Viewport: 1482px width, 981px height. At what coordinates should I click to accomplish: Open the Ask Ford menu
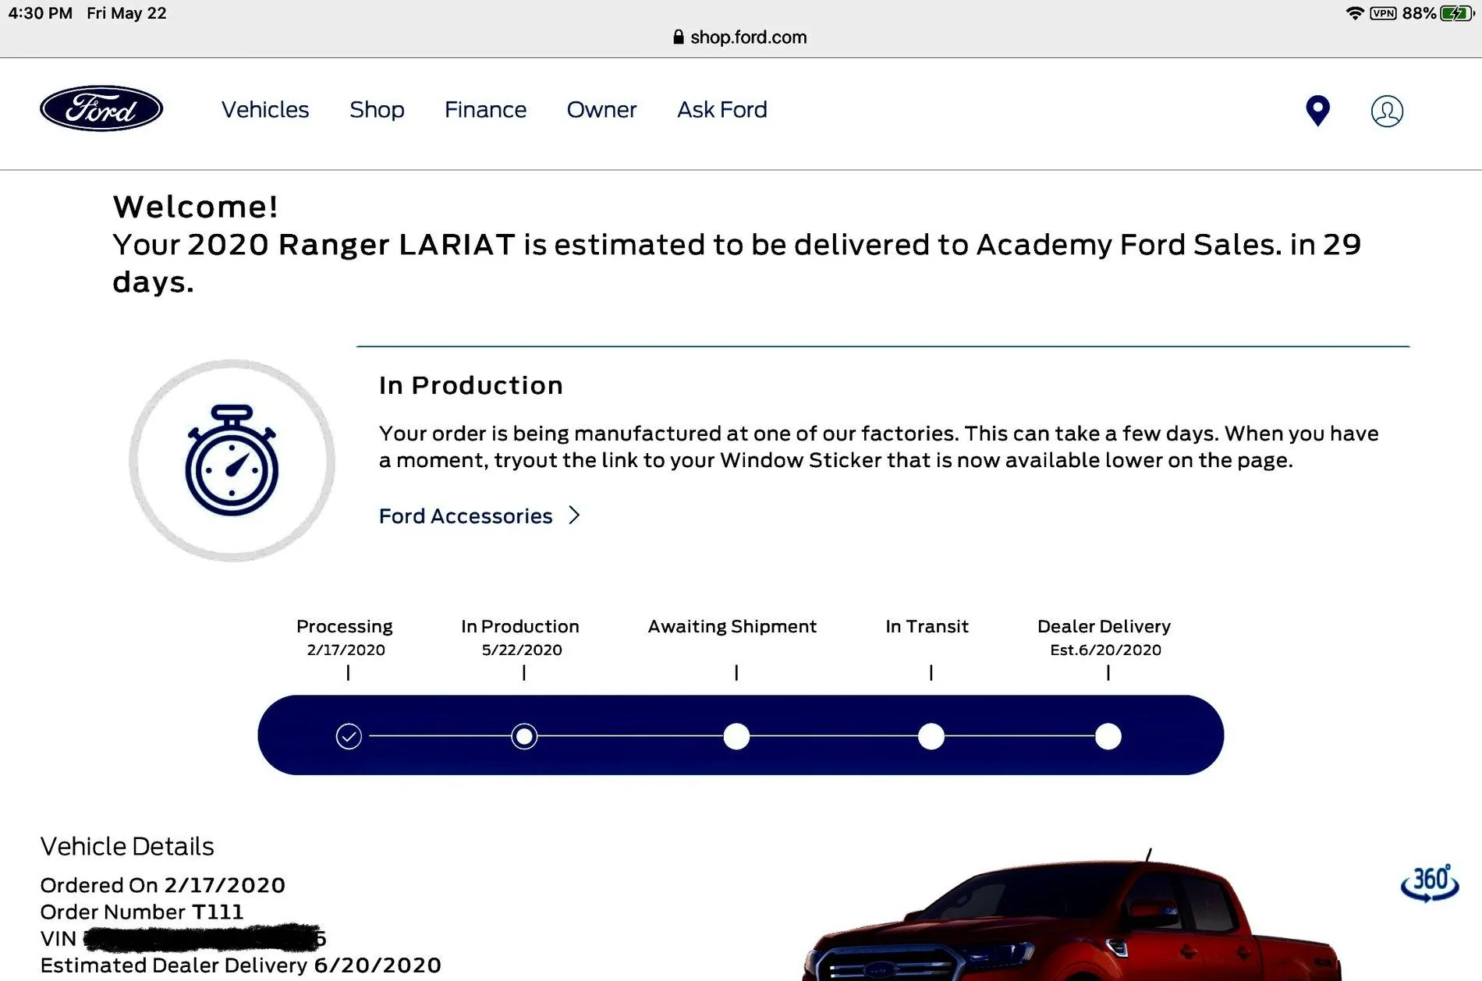coord(722,109)
